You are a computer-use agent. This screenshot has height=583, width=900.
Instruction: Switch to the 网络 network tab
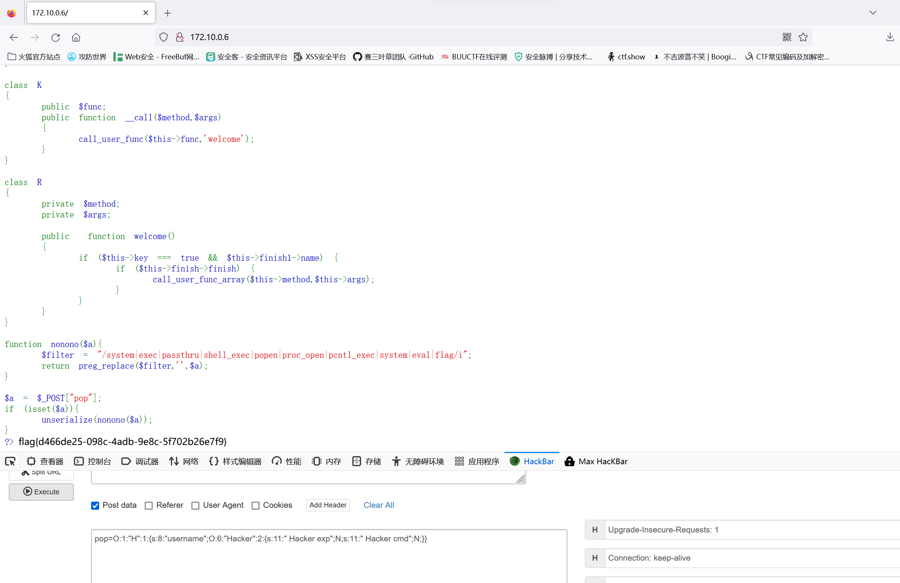184,461
